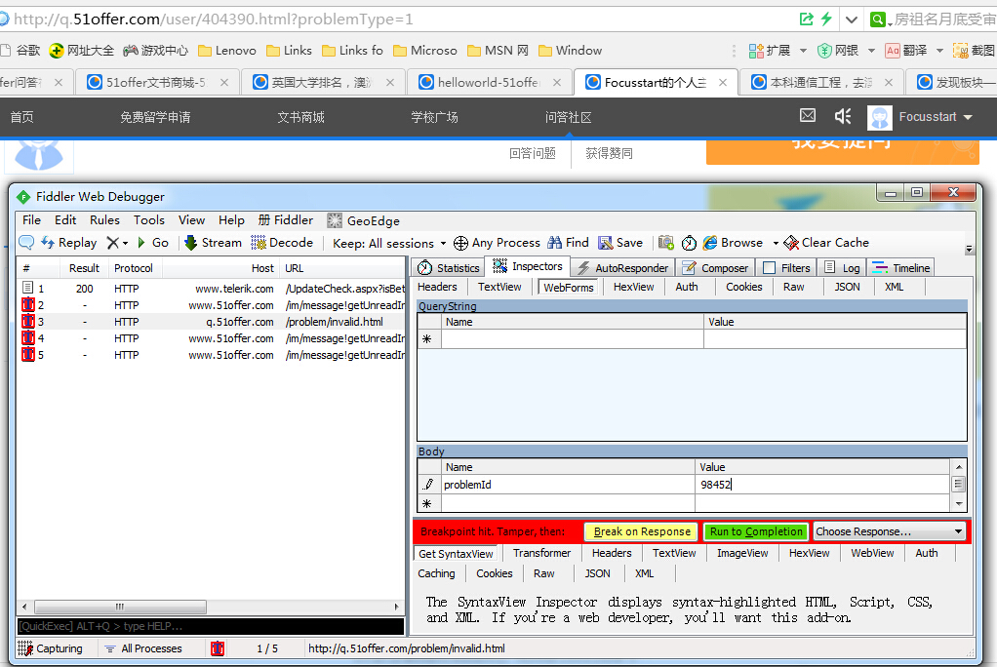The height and width of the screenshot is (667, 997).
Task: Click browser share icon in address bar
Action: coord(806,20)
